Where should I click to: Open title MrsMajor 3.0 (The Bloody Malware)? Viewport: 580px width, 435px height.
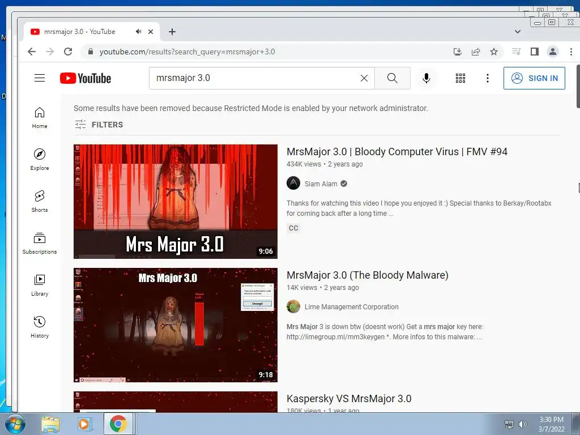(367, 275)
